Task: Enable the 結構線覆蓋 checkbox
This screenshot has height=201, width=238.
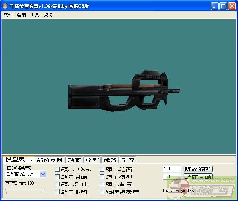Action: coord(102,192)
